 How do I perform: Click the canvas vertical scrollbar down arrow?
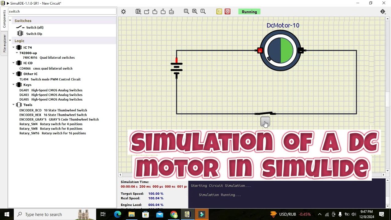pyautogui.click(x=388, y=170)
